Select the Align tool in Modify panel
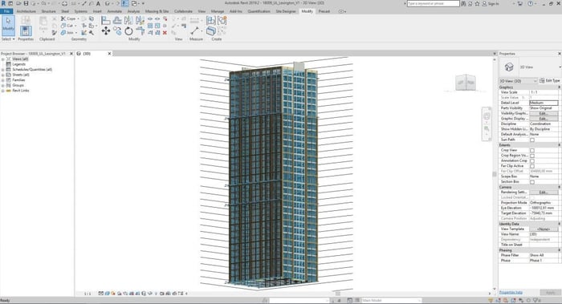 pyautogui.click(x=105, y=20)
